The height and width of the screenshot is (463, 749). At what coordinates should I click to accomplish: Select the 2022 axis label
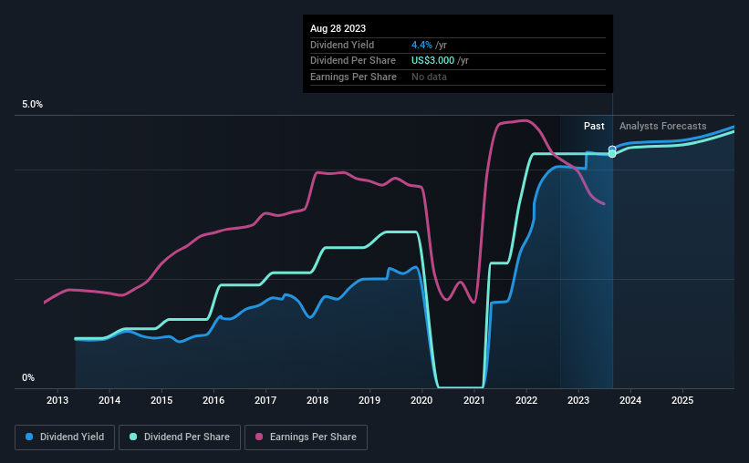pos(526,400)
